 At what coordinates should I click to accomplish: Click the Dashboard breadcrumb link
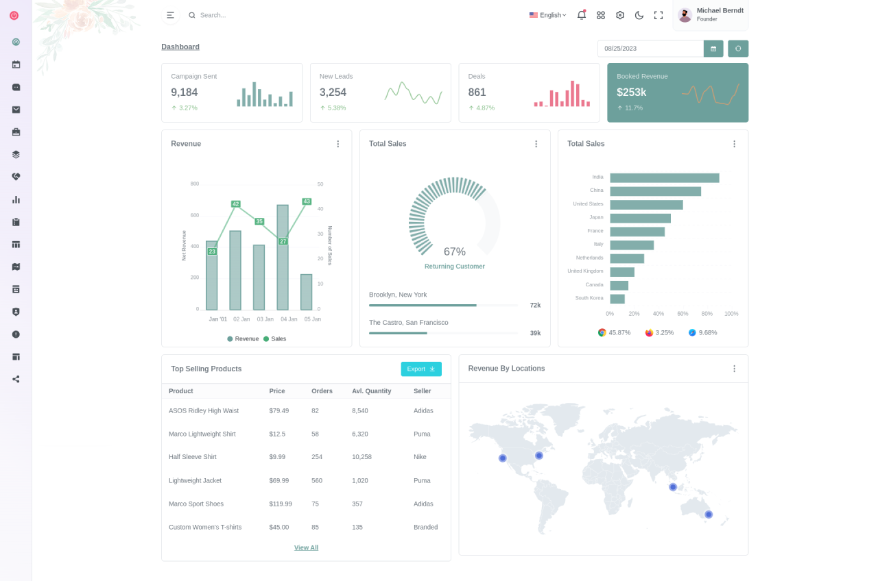[180, 47]
